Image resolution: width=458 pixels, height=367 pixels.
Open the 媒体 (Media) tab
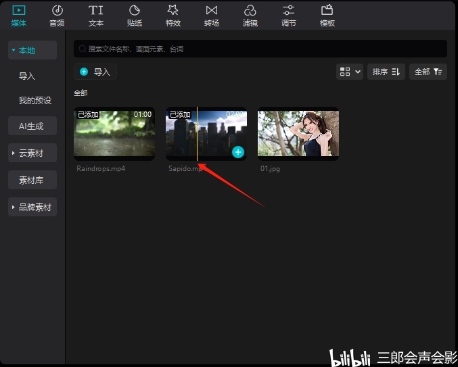pyautogui.click(x=19, y=16)
